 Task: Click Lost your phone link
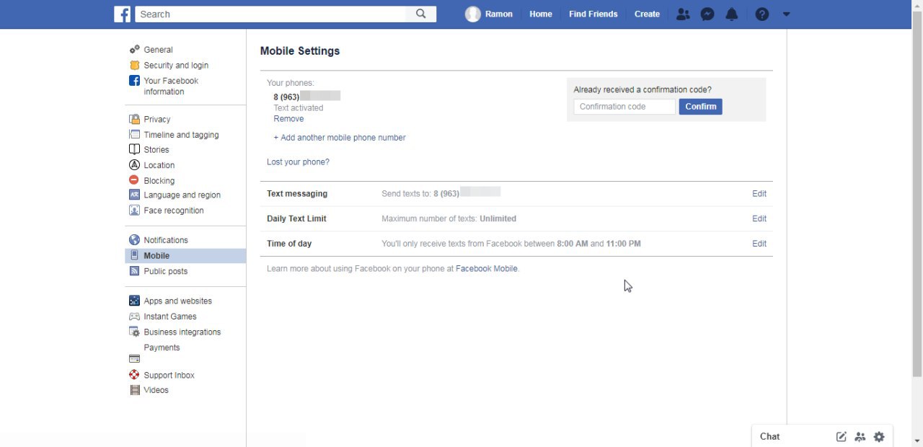[x=298, y=162]
